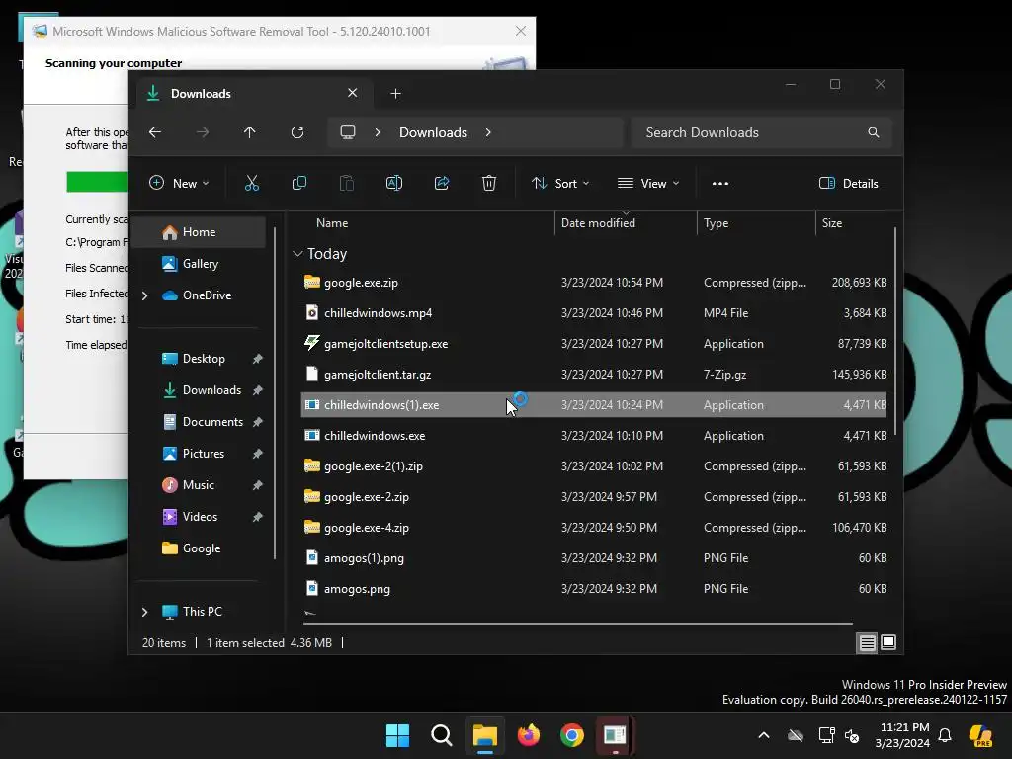1012x759 pixels.
Task: Select google.exe.zip file
Action: pos(594,283)
